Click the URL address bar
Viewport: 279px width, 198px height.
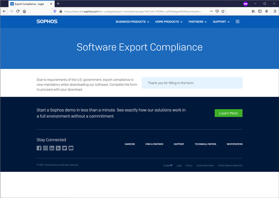point(133,11)
